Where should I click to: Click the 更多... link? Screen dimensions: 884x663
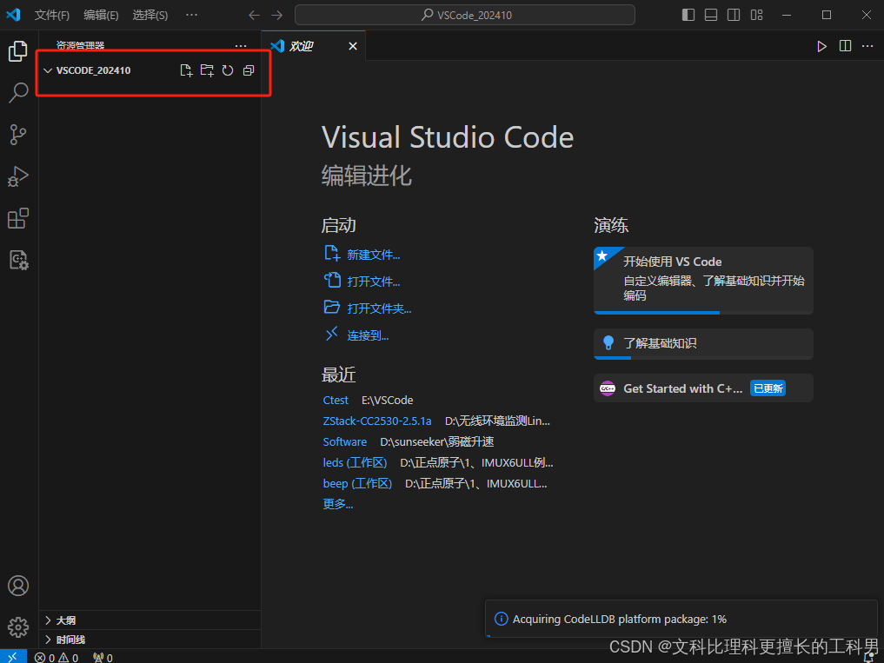(x=338, y=504)
